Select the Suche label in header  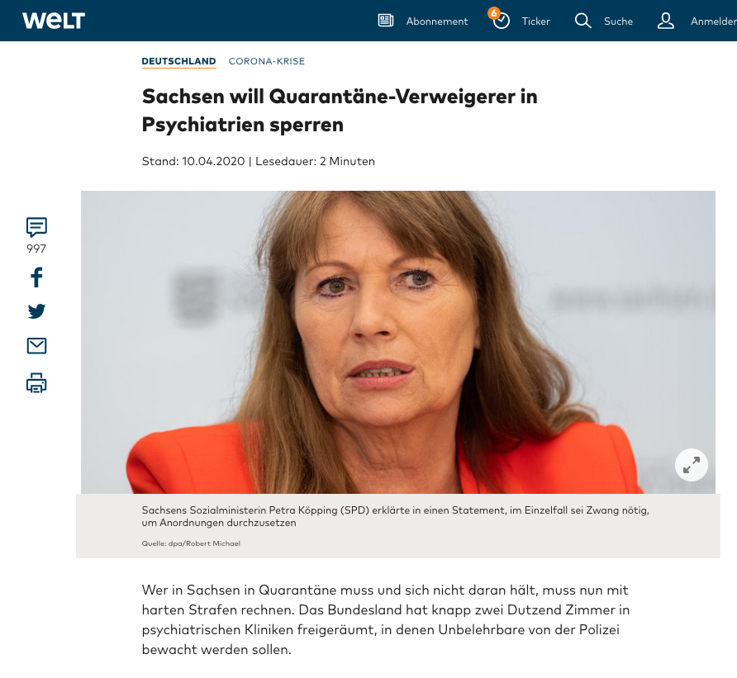[x=618, y=21]
